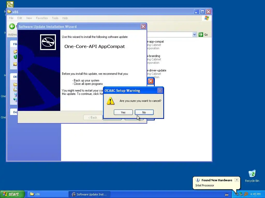The height and width of the screenshot is (198, 265).
Task: Confirm cancel with the Yes button
Action: click(123, 112)
